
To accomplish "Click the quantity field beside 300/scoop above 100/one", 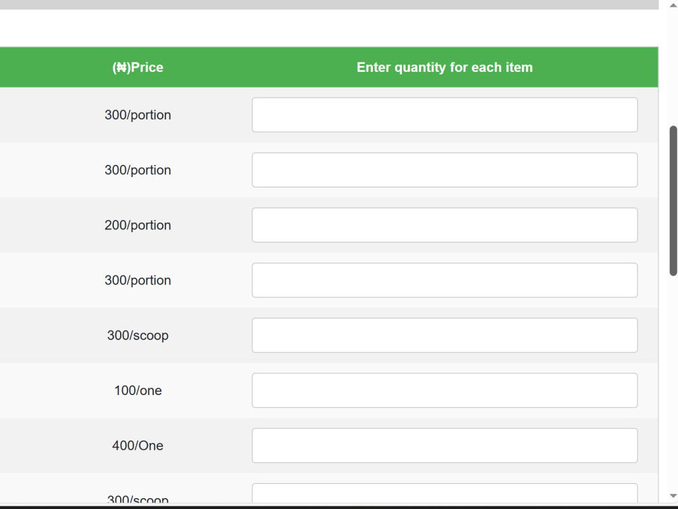I will 445,335.
